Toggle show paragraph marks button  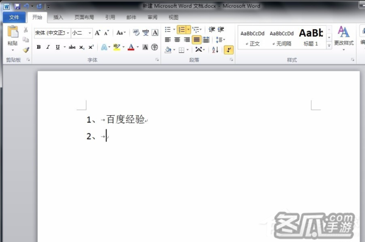pos(229,50)
